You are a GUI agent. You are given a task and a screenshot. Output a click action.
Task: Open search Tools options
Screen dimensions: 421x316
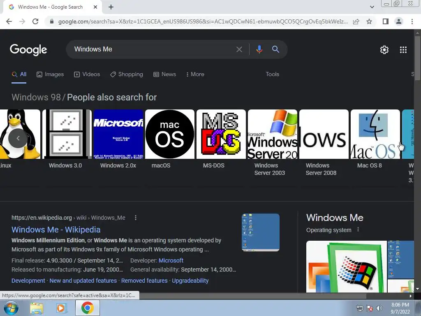272,74
